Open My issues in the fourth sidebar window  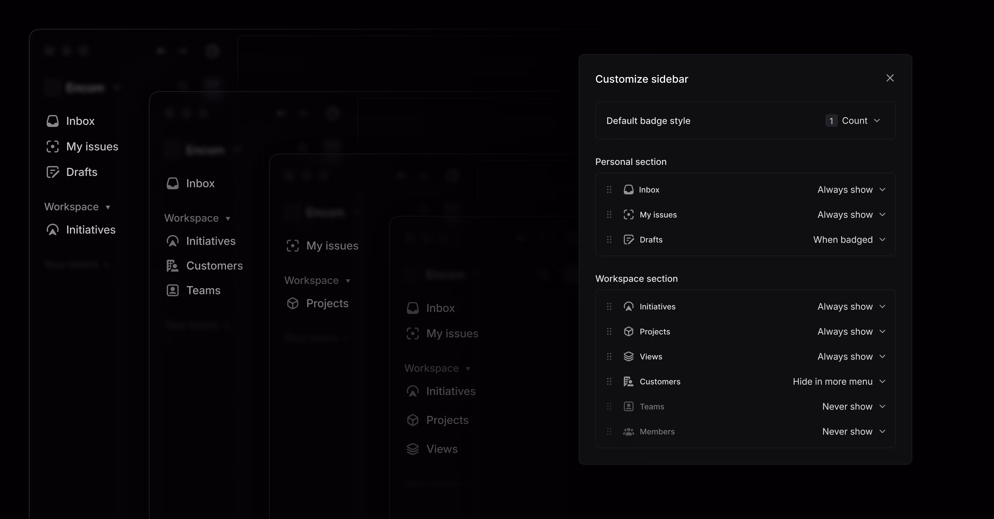click(x=442, y=334)
